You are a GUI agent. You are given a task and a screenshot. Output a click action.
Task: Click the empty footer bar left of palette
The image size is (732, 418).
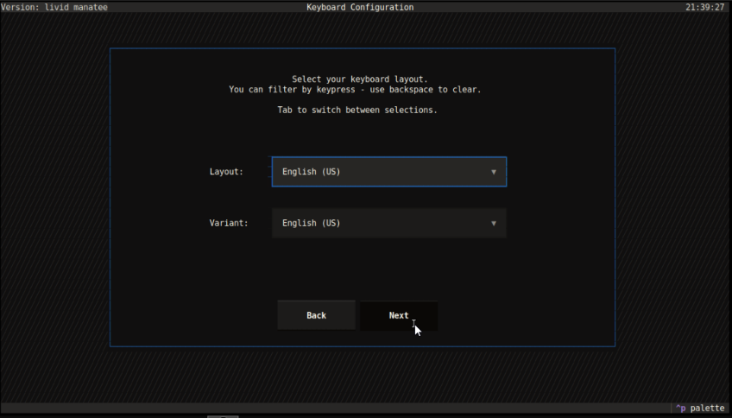pos(345,408)
